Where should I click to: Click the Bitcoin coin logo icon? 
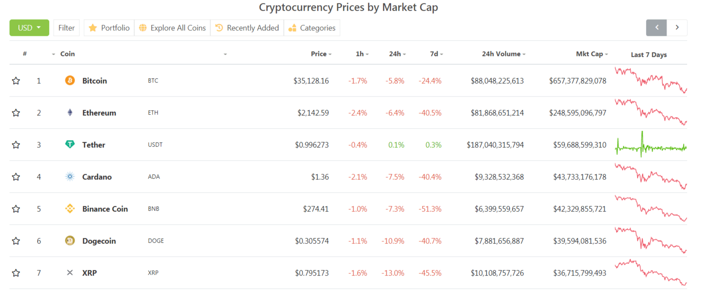click(70, 80)
